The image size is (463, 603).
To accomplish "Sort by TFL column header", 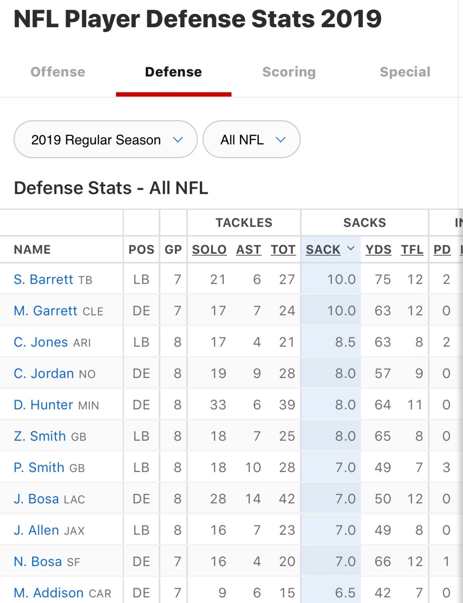I will (x=412, y=249).
